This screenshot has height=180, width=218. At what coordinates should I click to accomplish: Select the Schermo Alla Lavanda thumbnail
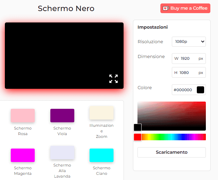tap(62, 152)
